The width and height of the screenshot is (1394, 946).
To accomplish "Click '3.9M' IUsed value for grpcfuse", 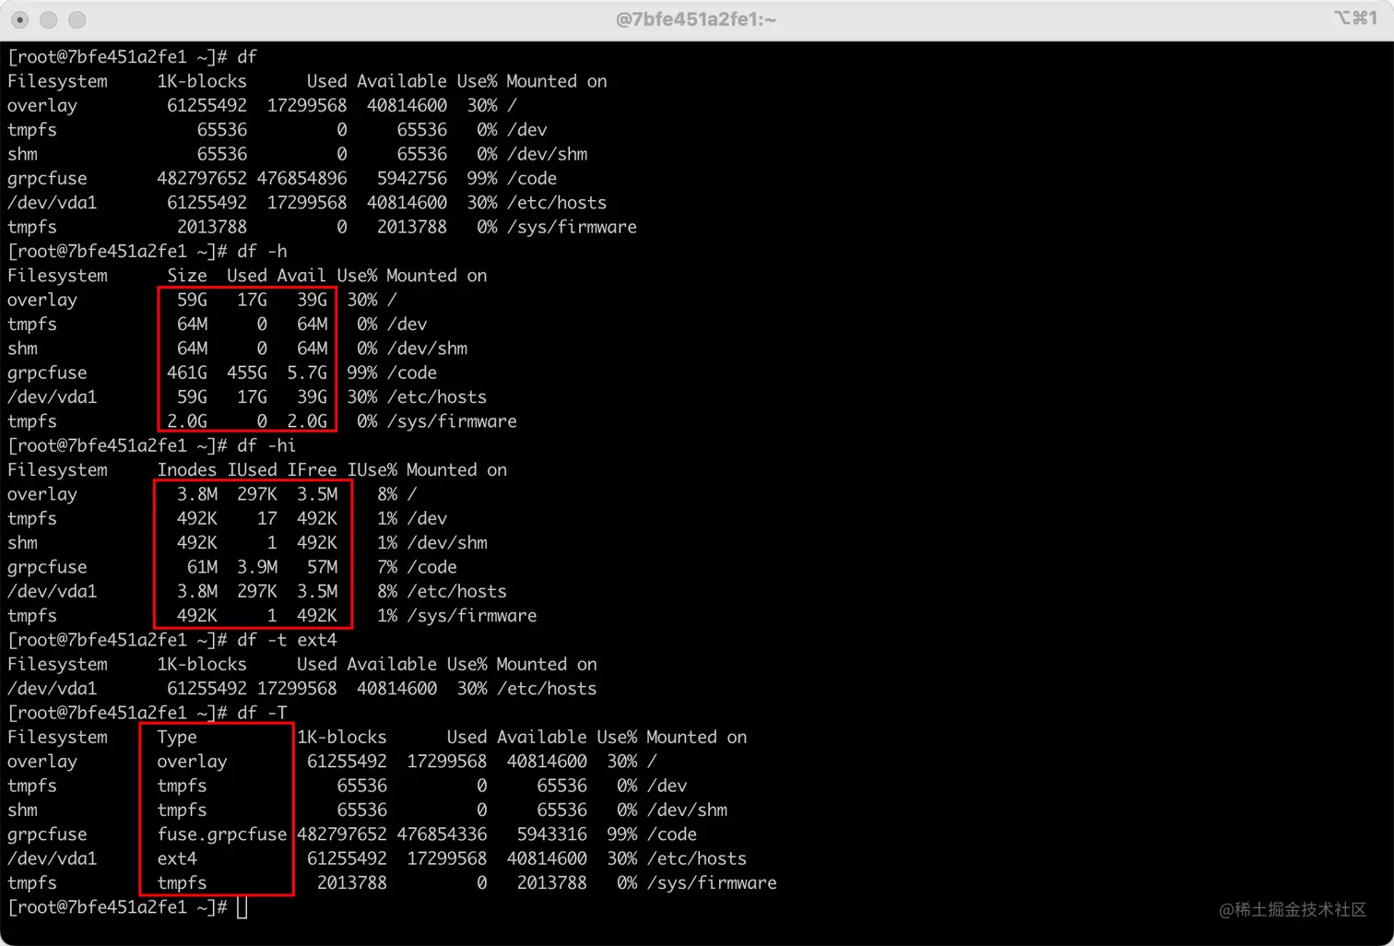I will (x=257, y=567).
